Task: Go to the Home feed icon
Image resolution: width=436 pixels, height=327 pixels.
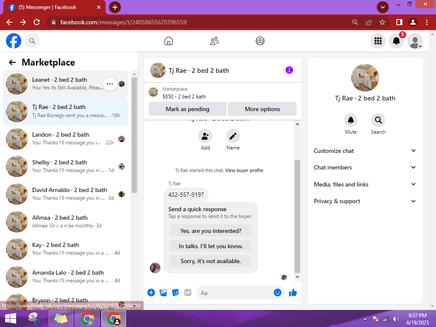Action: pyautogui.click(x=169, y=41)
